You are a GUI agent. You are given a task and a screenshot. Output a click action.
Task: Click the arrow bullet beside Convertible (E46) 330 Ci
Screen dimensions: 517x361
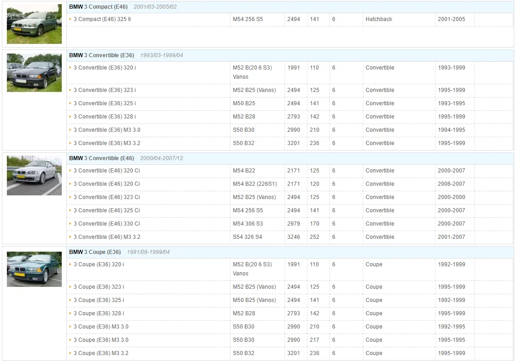[70, 224]
